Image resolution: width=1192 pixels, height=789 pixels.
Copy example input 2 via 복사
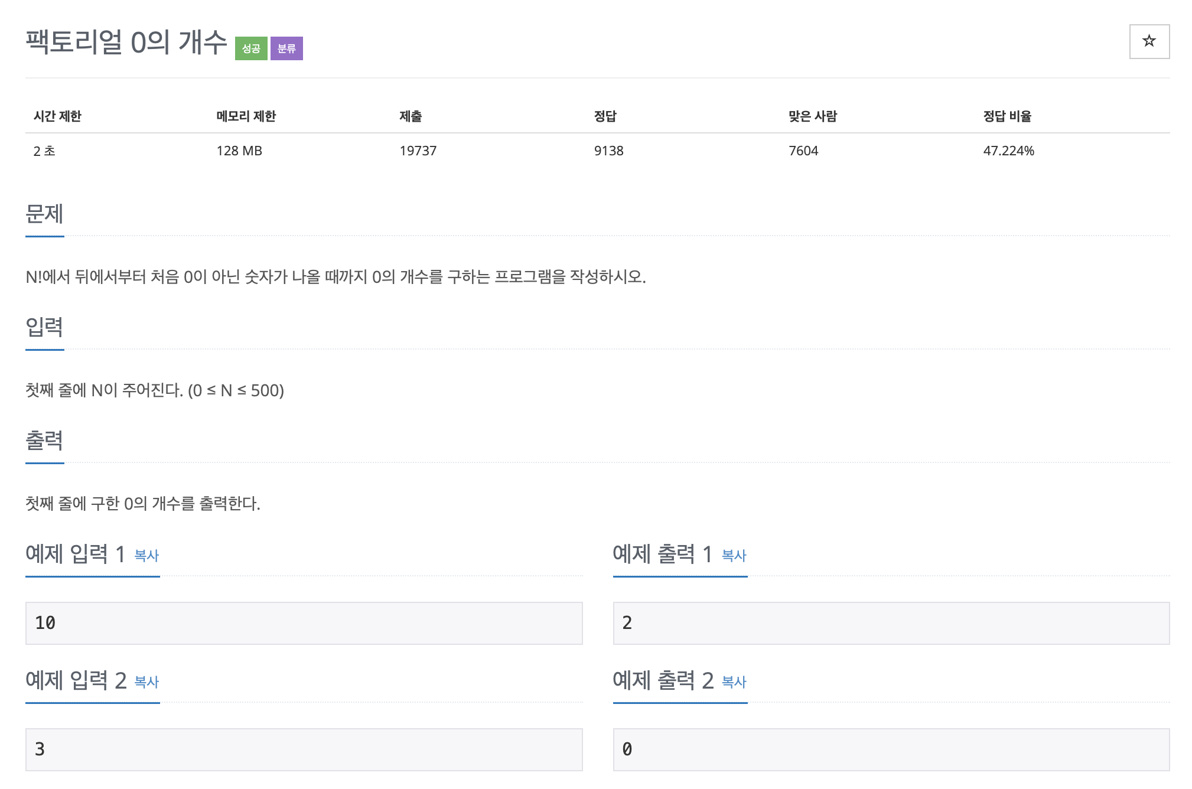(146, 682)
